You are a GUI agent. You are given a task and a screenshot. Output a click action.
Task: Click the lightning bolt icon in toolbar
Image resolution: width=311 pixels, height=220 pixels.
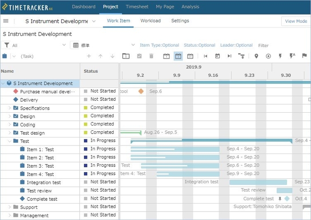coord(280,56)
